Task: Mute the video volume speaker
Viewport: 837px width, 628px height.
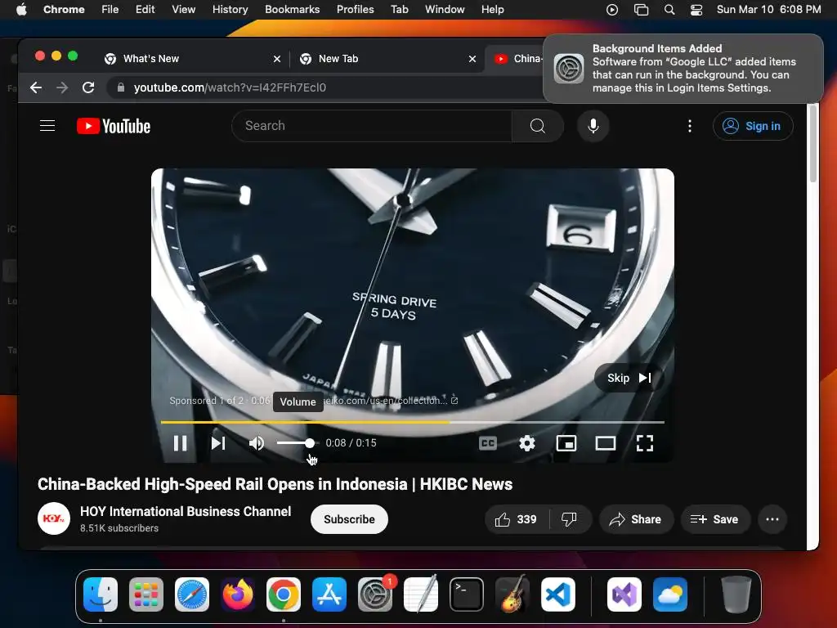Action: (256, 443)
